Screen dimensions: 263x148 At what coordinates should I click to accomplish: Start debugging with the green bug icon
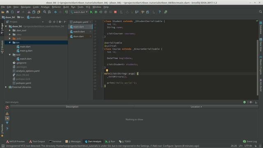coord(96,12)
